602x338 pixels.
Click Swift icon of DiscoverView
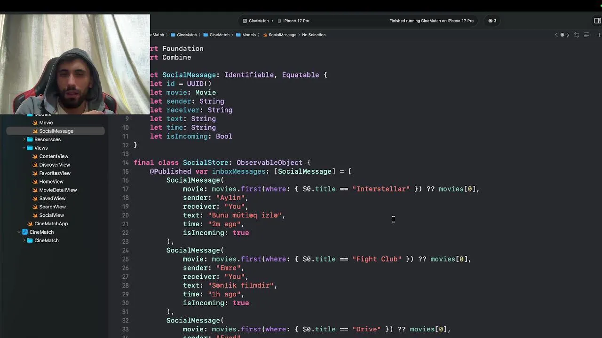[35, 165]
